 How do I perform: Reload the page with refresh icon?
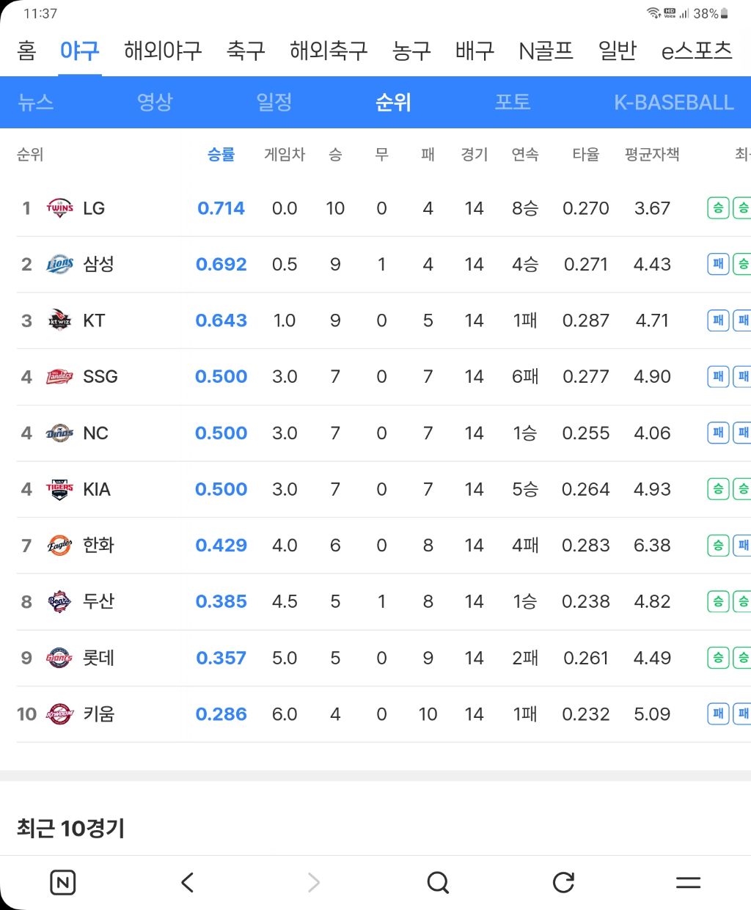click(x=563, y=882)
